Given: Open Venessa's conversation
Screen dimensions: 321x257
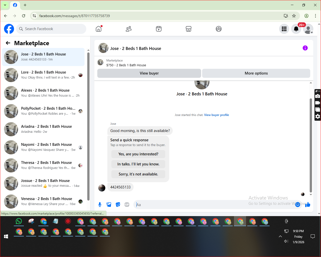Looking at the screenshot, I should pyautogui.click(x=43, y=202).
